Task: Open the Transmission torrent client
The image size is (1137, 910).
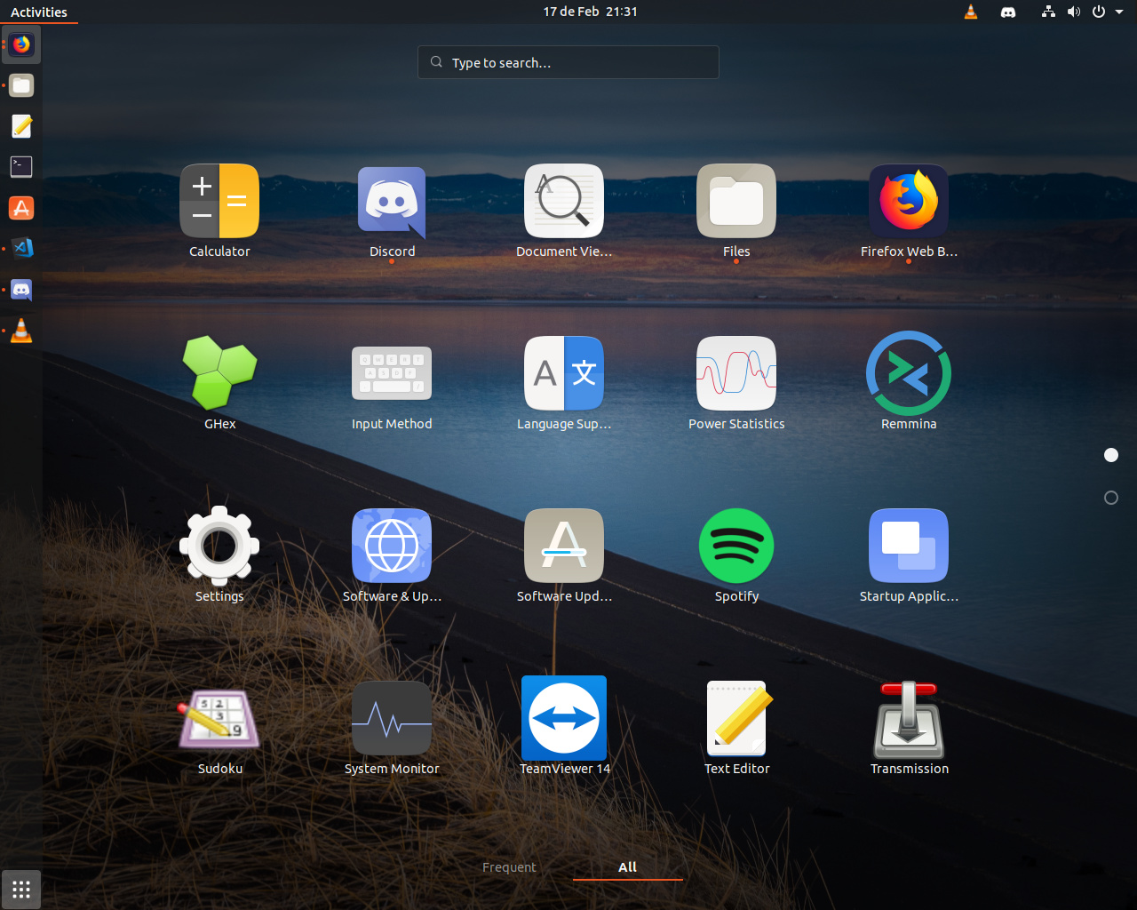Action: [x=909, y=718]
